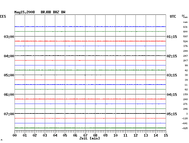Click minute tick label 12 on x-axis
Viewport: 189px width, 143px height.
click(x=135, y=135)
